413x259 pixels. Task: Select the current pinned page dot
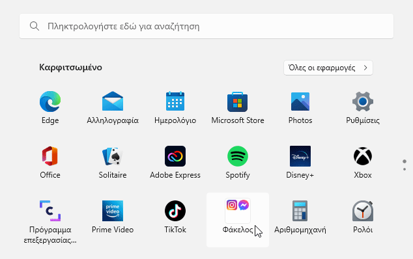[405, 161]
